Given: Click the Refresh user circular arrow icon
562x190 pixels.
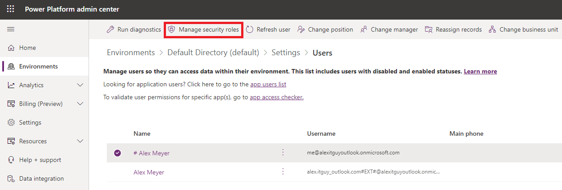Looking at the screenshot, I should (250, 29).
